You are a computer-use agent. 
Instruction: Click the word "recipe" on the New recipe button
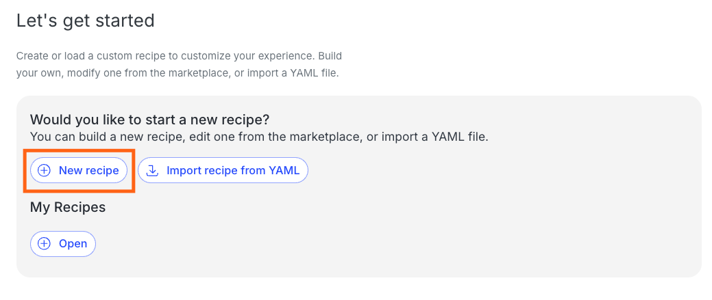pos(102,171)
